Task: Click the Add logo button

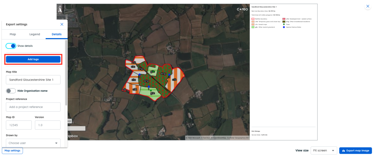Action: [33, 59]
